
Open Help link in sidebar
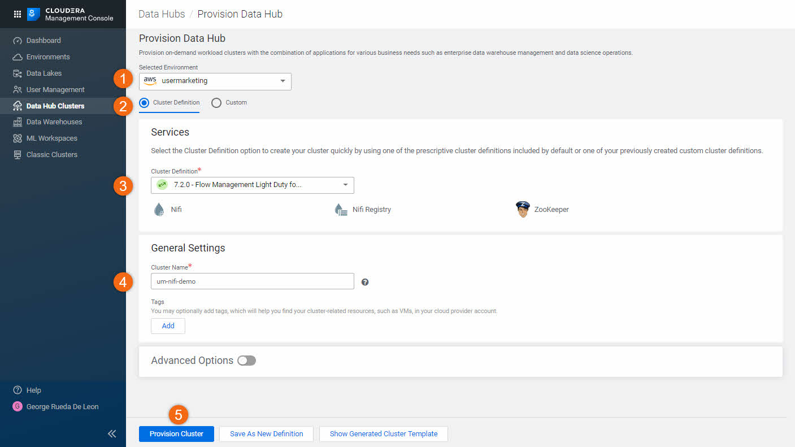tap(34, 390)
